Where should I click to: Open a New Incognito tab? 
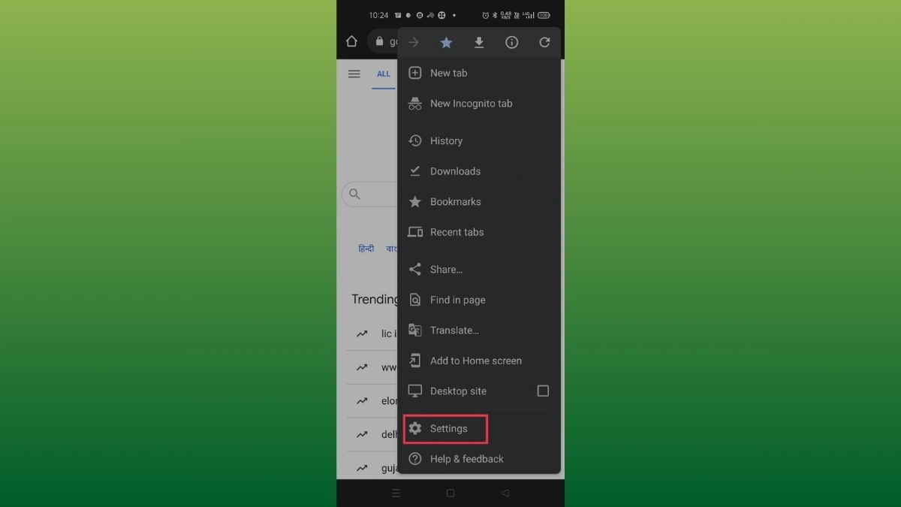(471, 103)
